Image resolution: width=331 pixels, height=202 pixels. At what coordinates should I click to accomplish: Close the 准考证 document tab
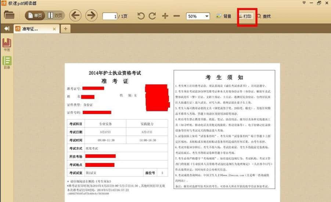[54, 29]
